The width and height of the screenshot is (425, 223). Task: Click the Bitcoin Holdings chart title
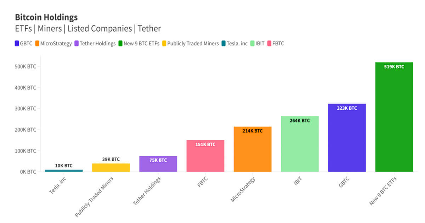click(x=46, y=17)
